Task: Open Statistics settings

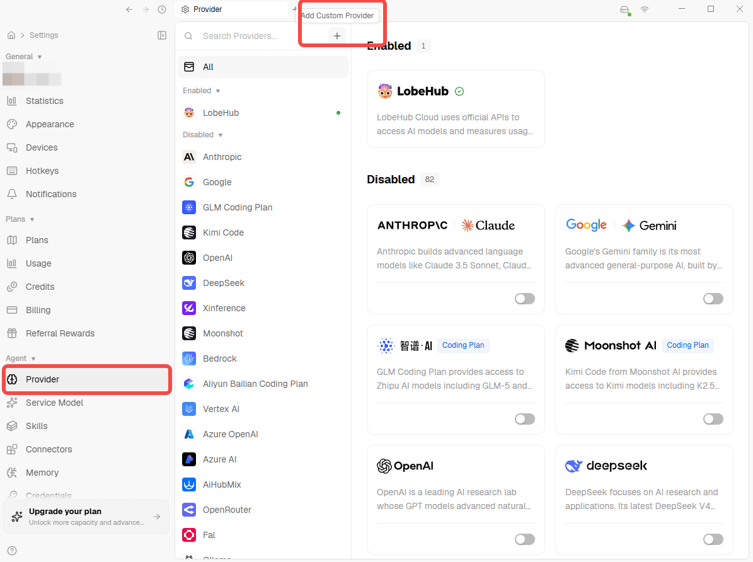Action: click(86, 101)
